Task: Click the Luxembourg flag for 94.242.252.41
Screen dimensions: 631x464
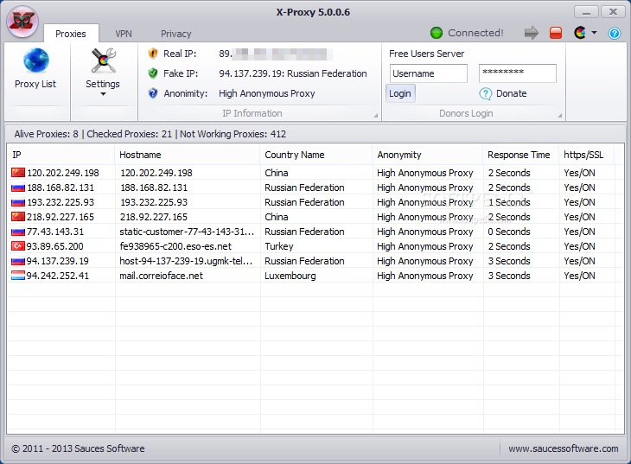Action: [x=18, y=276]
